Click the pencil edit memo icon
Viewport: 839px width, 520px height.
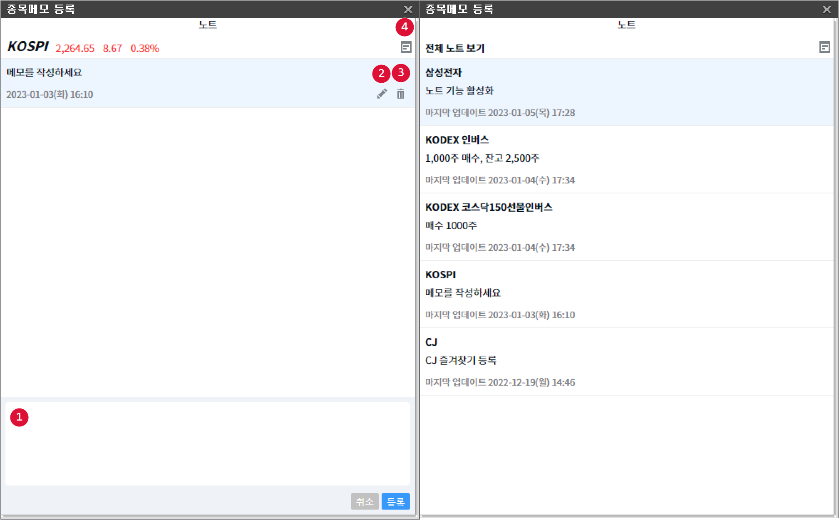point(382,94)
